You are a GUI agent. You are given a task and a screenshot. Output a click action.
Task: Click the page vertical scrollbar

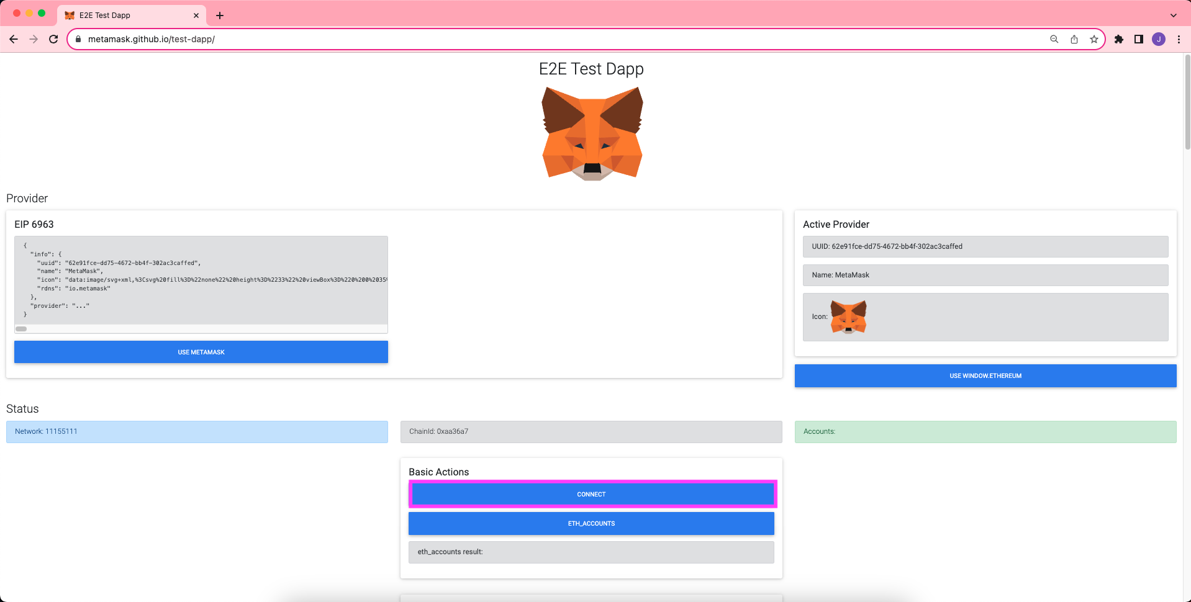pyautogui.click(x=1187, y=102)
